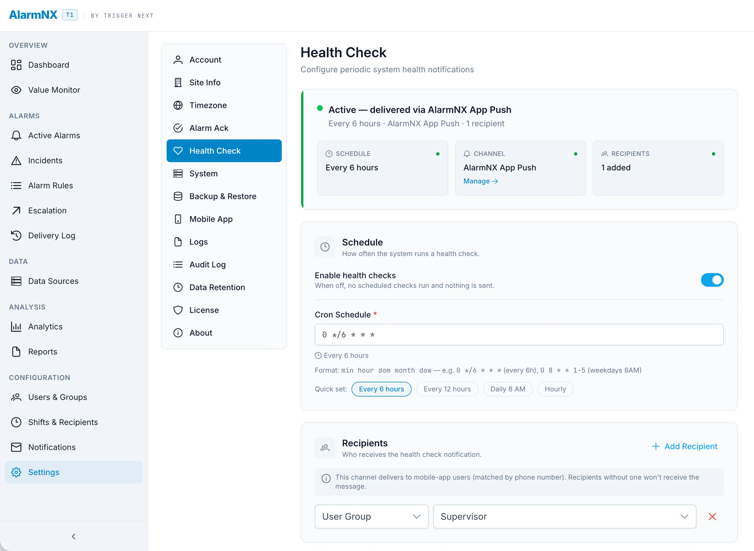Open Dashboard grid icon
The image size is (754, 551).
[x=16, y=65]
